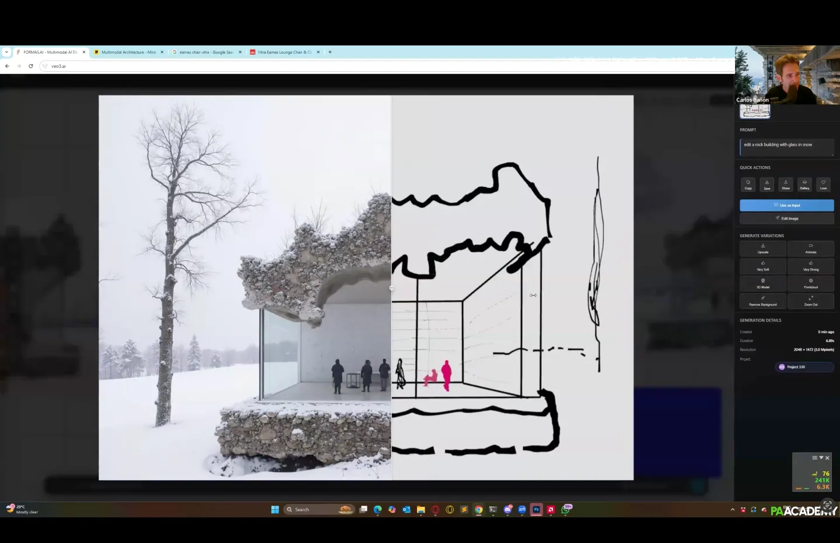Generate a Vary Strong variation
Screen dimensions: 840x543
[810, 266]
